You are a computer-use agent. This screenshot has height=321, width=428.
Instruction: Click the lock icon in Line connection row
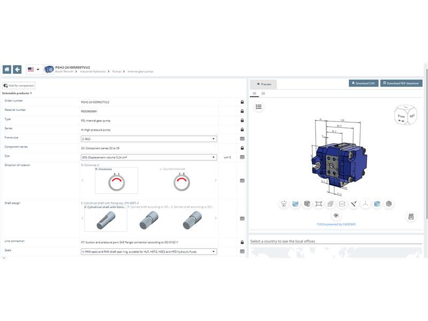click(242, 242)
